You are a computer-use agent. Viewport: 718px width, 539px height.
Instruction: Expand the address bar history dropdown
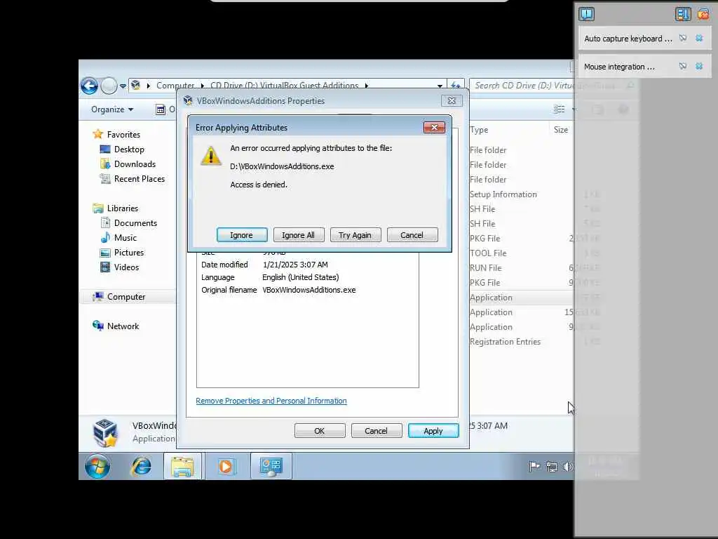[x=440, y=86]
